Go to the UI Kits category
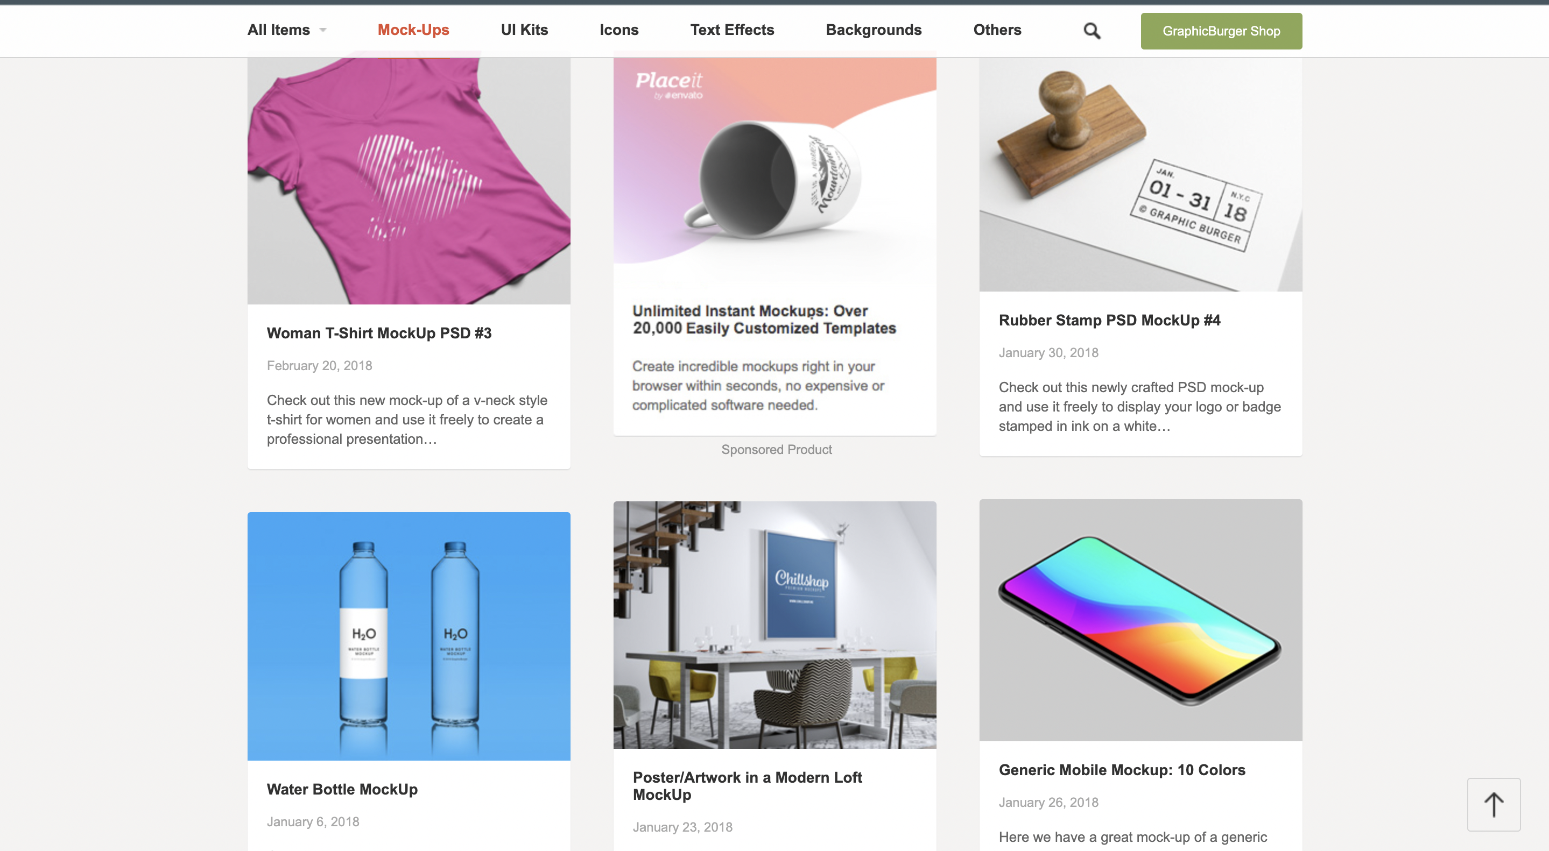The width and height of the screenshot is (1549, 851). pyautogui.click(x=524, y=30)
